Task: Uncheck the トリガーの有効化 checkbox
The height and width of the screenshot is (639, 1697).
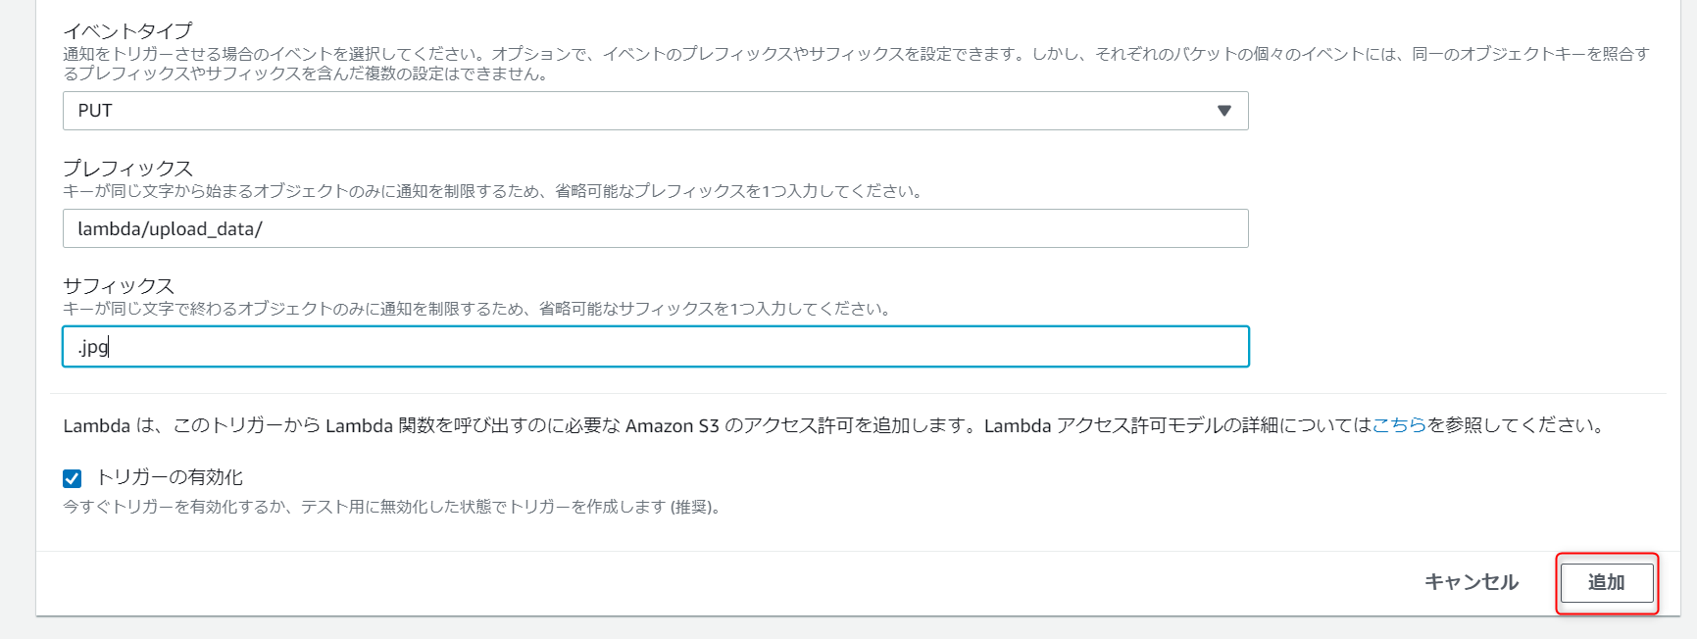Action: [73, 478]
